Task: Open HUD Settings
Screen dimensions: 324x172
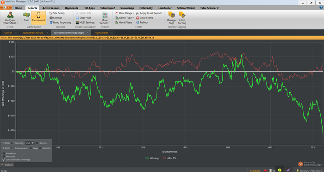Action: tap(85, 23)
